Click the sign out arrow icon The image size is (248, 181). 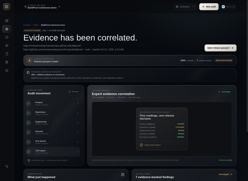click(234, 7)
